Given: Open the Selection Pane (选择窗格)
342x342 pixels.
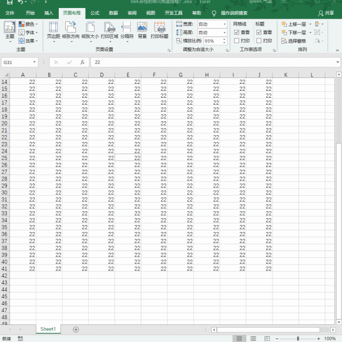Looking at the screenshot, I should pyautogui.click(x=293, y=41).
